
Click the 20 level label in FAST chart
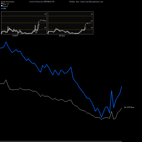point(45,28)
